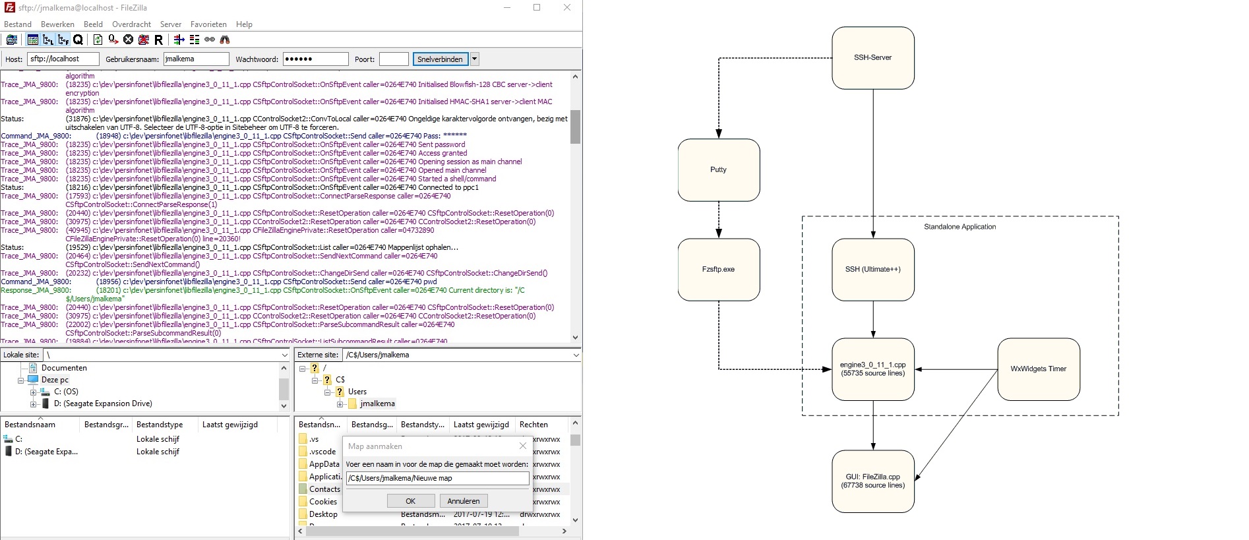Toggle the local directory tree view
The image size is (1249, 540).
point(48,40)
